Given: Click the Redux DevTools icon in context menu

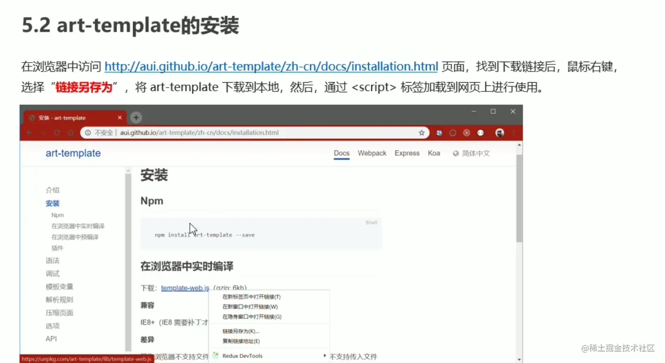Looking at the screenshot, I should point(216,355).
